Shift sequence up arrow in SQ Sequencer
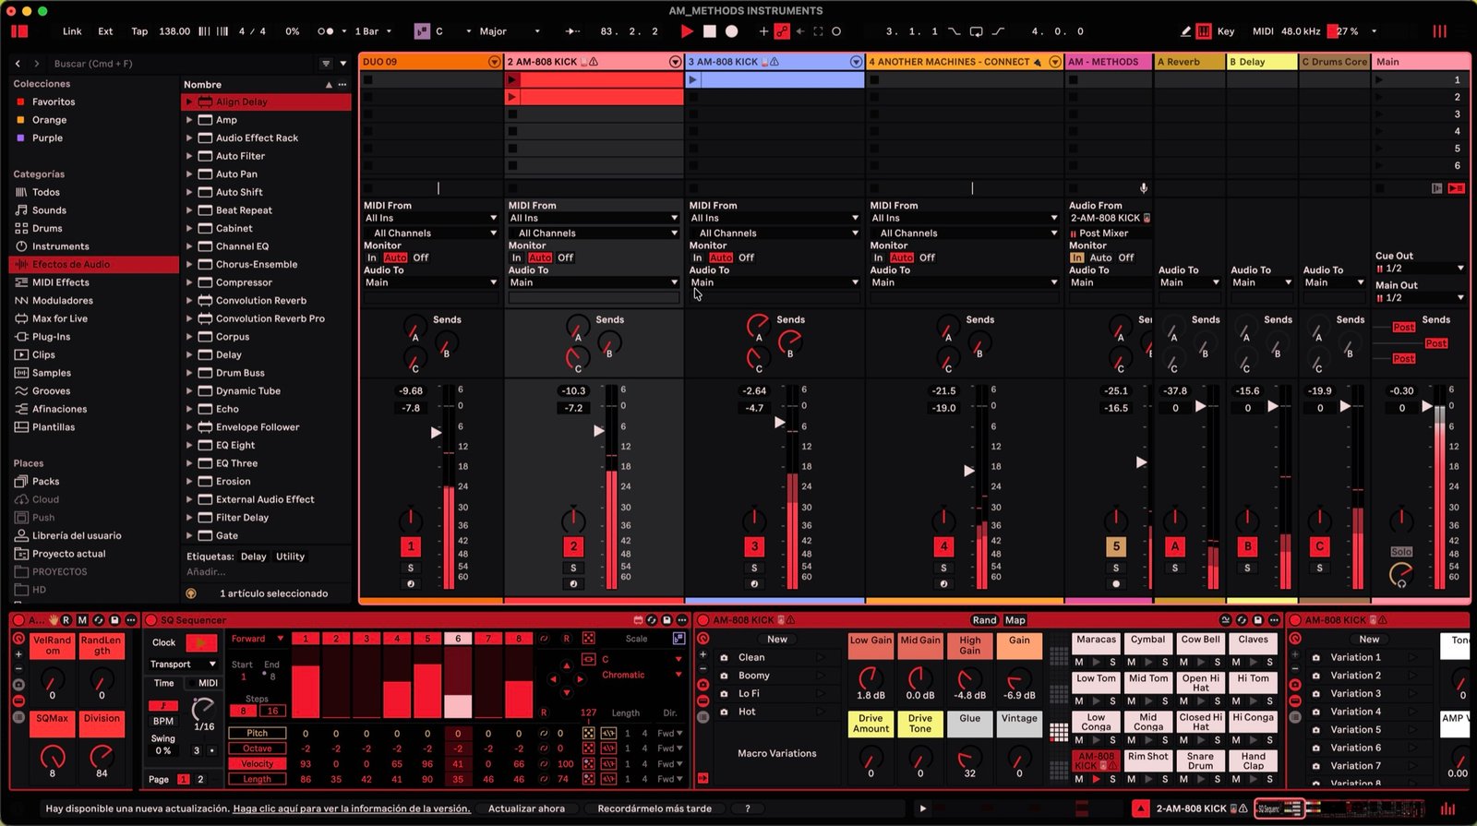The height and width of the screenshot is (826, 1477). pos(567,665)
